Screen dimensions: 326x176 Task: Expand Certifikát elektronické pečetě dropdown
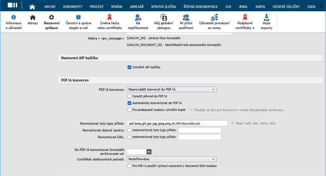pos(171,159)
